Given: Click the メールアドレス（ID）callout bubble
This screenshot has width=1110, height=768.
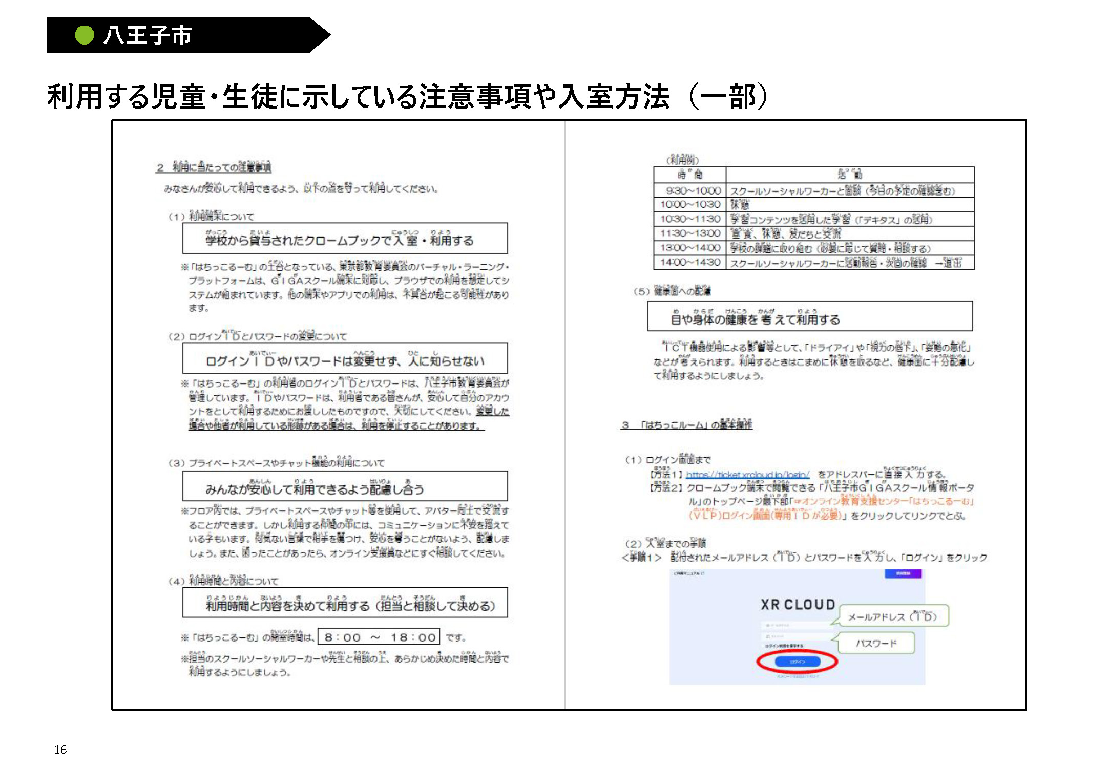Looking at the screenshot, I should (x=894, y=616).
